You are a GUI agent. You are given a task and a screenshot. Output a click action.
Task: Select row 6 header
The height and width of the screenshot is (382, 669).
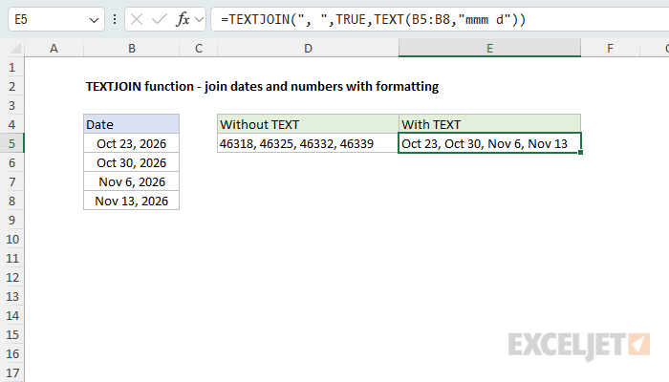click(x=11, y=163)
